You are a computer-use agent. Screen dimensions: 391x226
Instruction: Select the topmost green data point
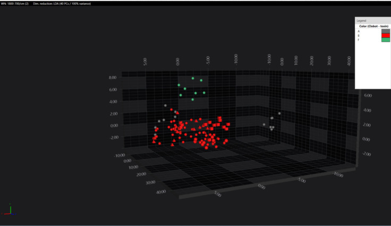(193, 78)
